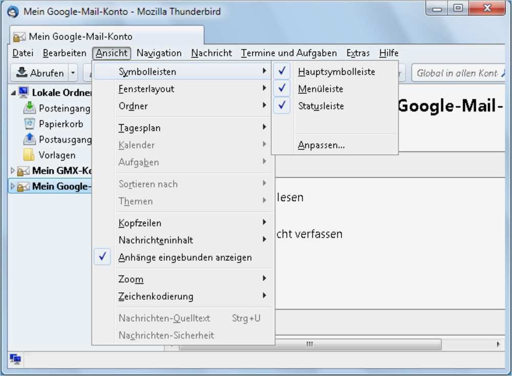The image size is (512, 376).
Task: Open the Navigation menu
Action: coord(159,53)
